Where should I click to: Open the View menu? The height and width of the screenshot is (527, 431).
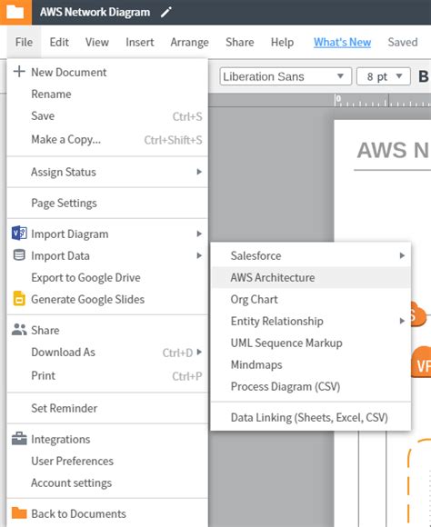click(97, 43)
